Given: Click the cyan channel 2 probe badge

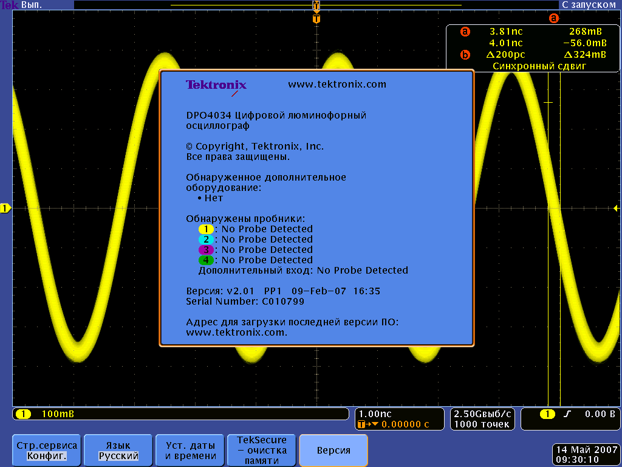Looking at the screenshot, I should coord(207,240).
